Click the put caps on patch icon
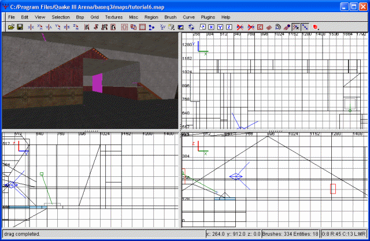This screenshot has width=370, height=241. click(x=287, y=27)
